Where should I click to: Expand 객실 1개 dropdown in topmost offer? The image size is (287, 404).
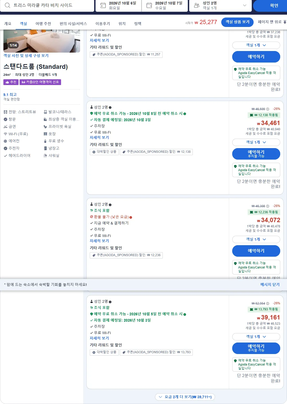[256, 45]
